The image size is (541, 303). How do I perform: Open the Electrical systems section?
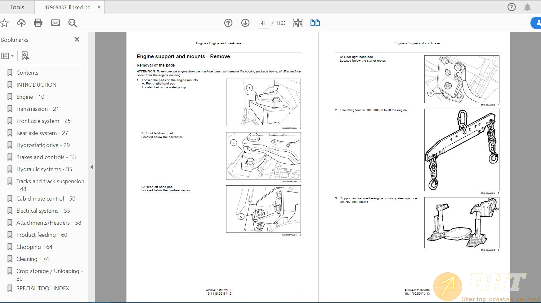click(x=42, y=210)
